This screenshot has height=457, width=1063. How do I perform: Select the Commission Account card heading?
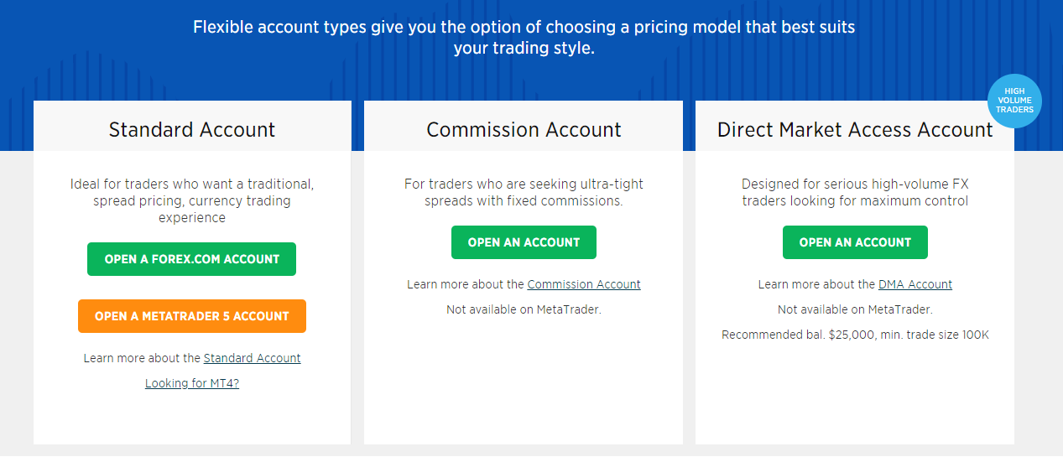[x=524, y=130]
